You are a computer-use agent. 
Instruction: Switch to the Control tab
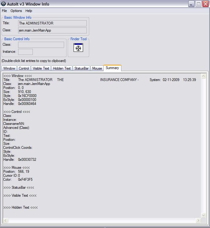24,68
